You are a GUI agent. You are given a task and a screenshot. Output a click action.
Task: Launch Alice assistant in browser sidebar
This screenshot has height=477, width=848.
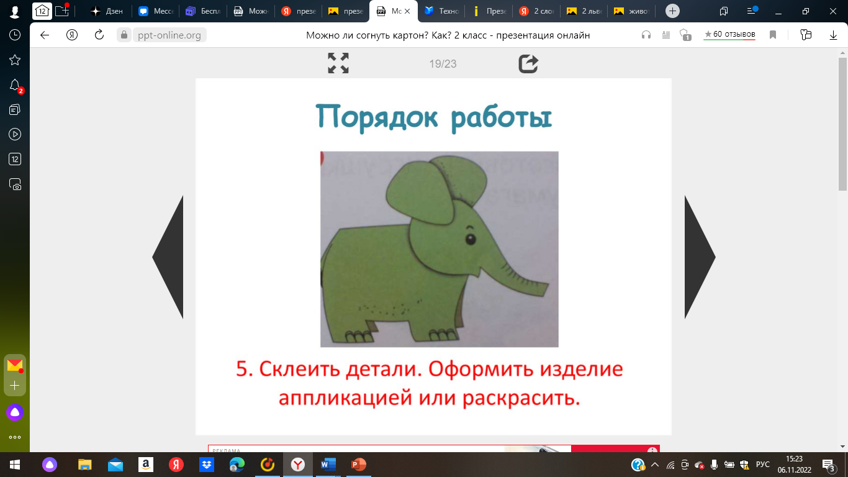[x=15, y=412]
